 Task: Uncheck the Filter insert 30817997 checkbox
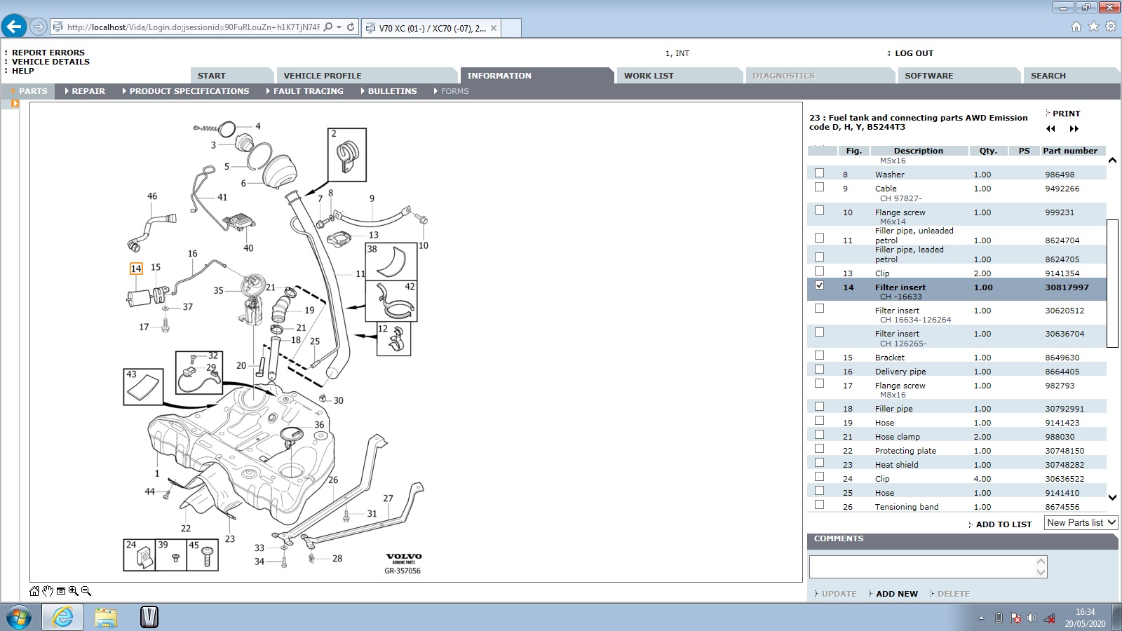coord(819,285)
